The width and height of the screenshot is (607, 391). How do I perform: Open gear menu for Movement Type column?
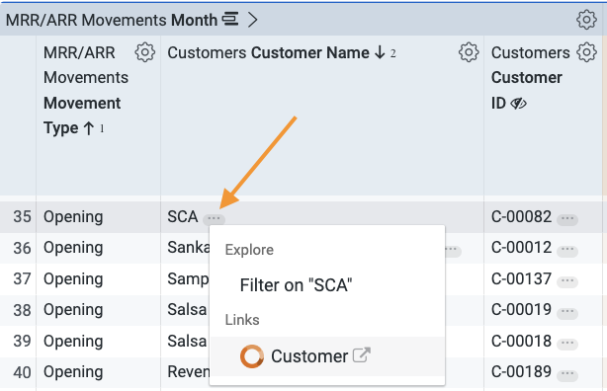click(x=144, y=52)
